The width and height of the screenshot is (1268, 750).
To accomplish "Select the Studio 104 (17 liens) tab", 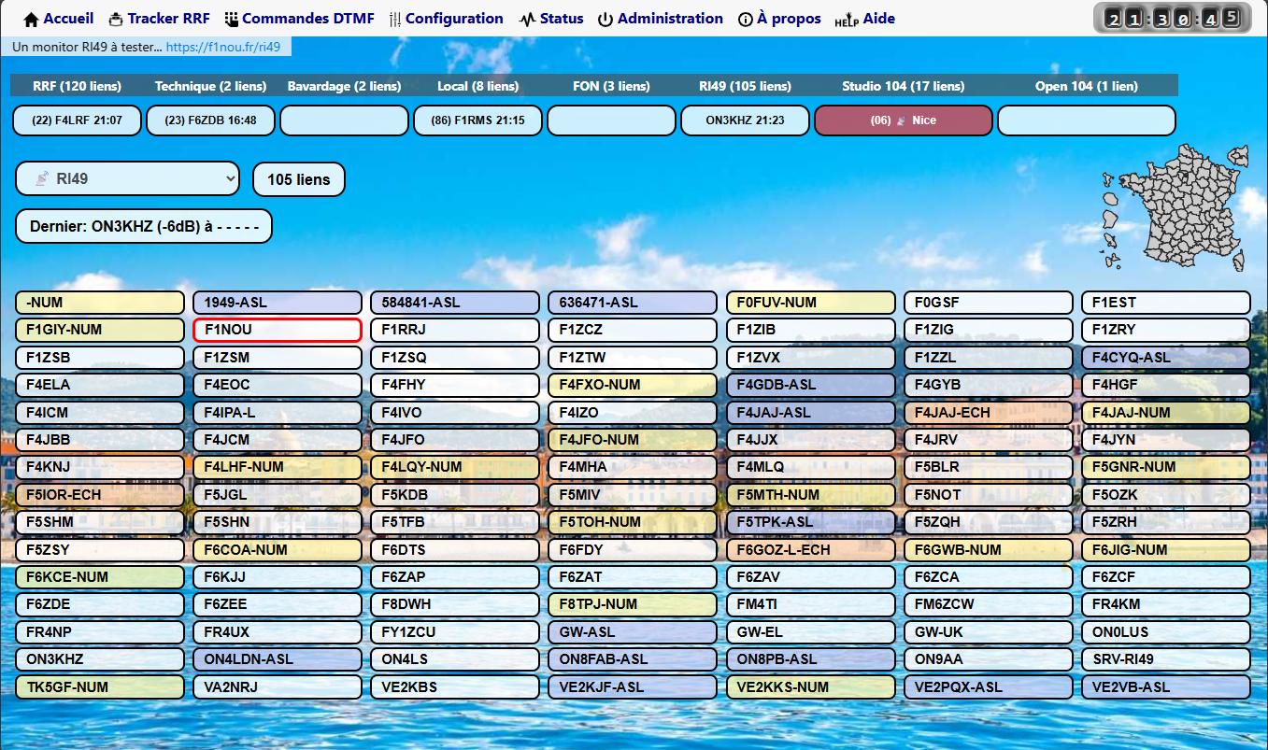I will (x=903, y=86).
